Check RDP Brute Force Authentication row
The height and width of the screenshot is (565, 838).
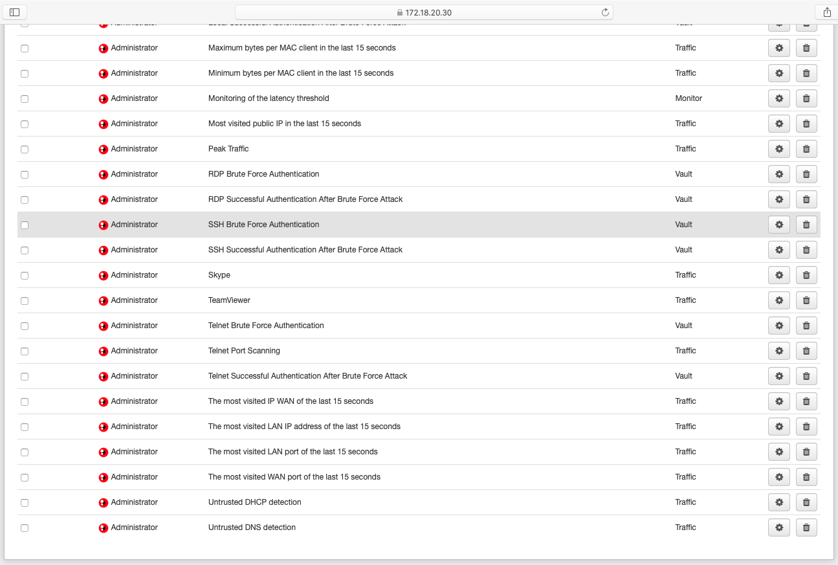click(25, 175)
